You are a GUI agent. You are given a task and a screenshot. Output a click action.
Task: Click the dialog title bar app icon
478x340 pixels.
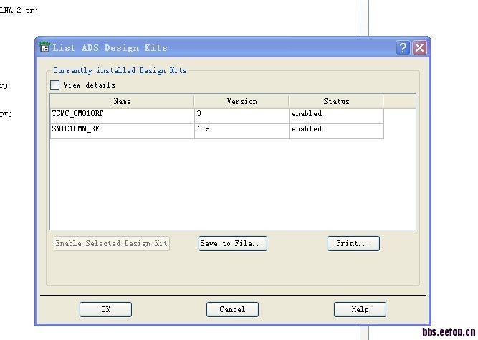(44, 47)
